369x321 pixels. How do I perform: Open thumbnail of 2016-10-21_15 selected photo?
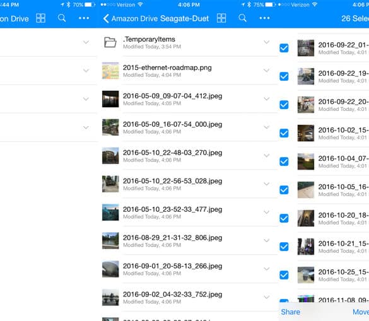click(306, 247)
